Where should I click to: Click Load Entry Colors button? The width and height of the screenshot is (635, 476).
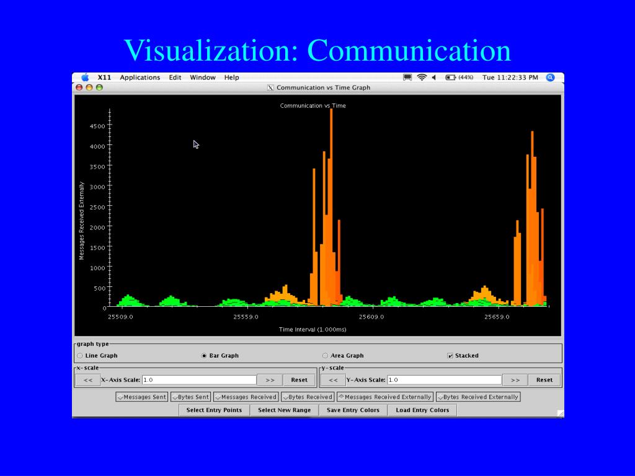coord(422,410)
